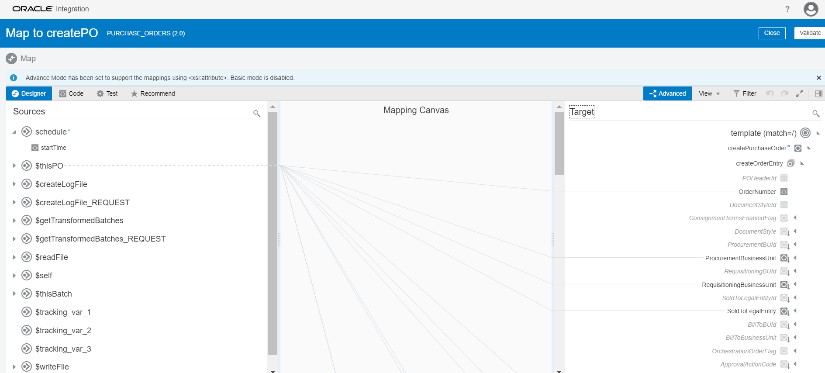Click the Close button in header
The width and height of the screenshot is (825, 373).
(772, 33)
